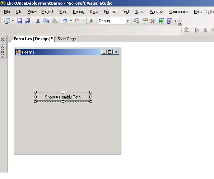This screenshot has width=214, height=179.
Task: Click the Save All icon
Action: (x=28, y=21)
